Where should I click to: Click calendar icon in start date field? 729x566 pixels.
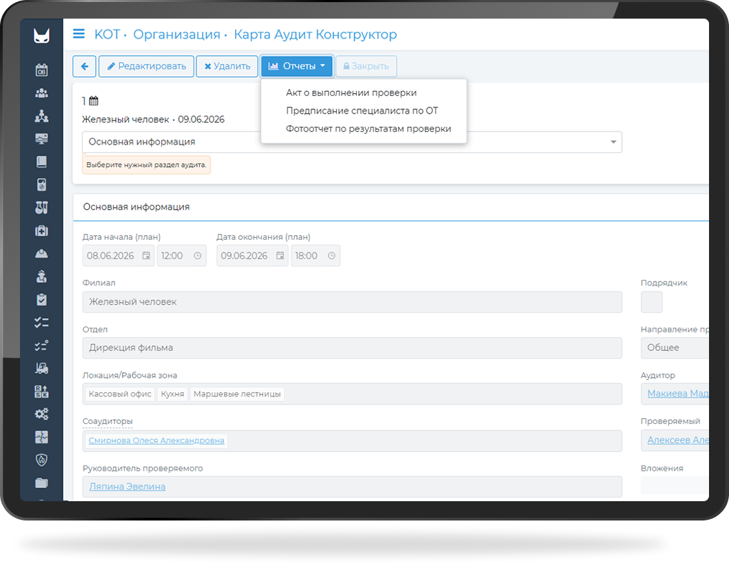pyautogui.click(x=146, y=256)
